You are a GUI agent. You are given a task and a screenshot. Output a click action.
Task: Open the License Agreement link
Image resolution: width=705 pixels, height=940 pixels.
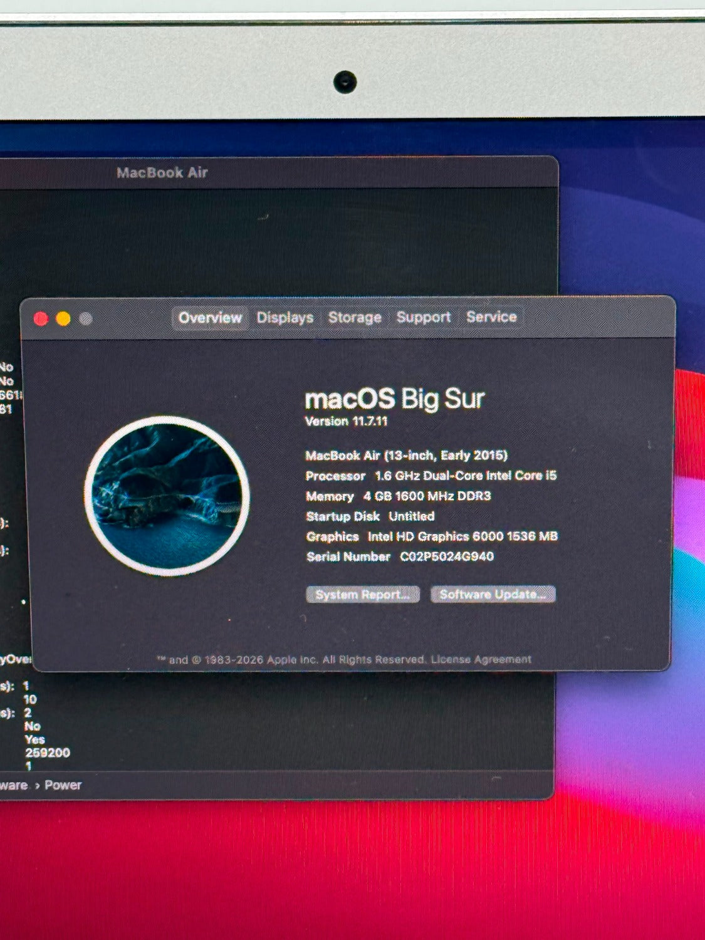coord(481,659)
